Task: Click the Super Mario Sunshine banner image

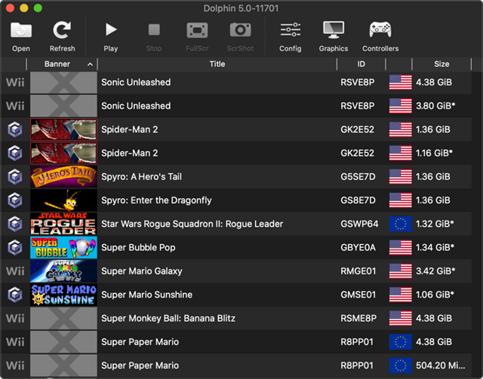Action: click(x=63, y=295)
